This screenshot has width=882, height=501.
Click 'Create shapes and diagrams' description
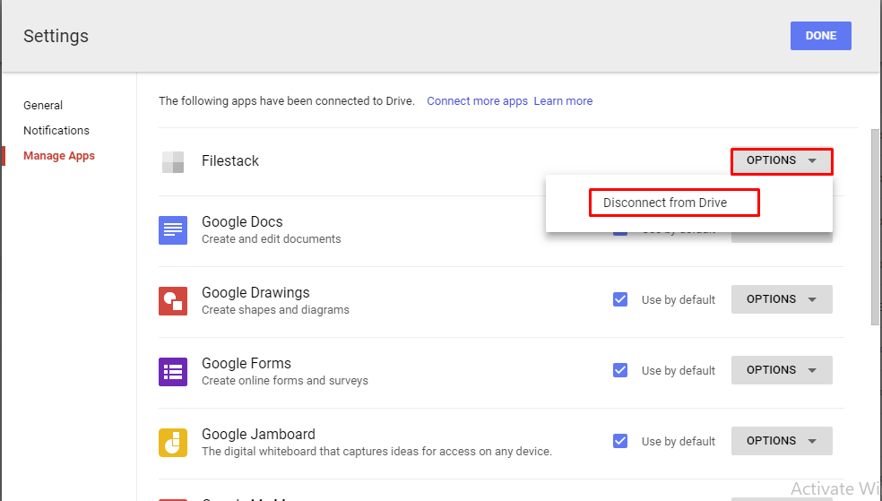pyautogui.click(x=275, y=310)
